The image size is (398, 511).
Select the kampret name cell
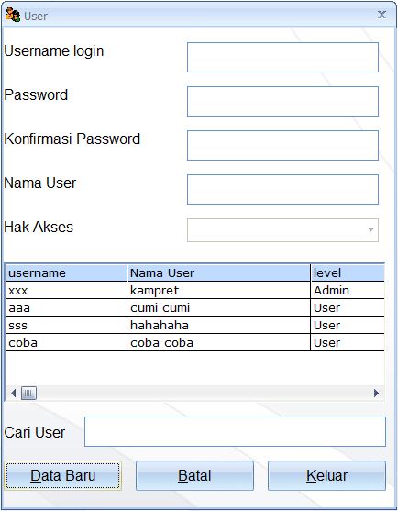coord(218,291)
